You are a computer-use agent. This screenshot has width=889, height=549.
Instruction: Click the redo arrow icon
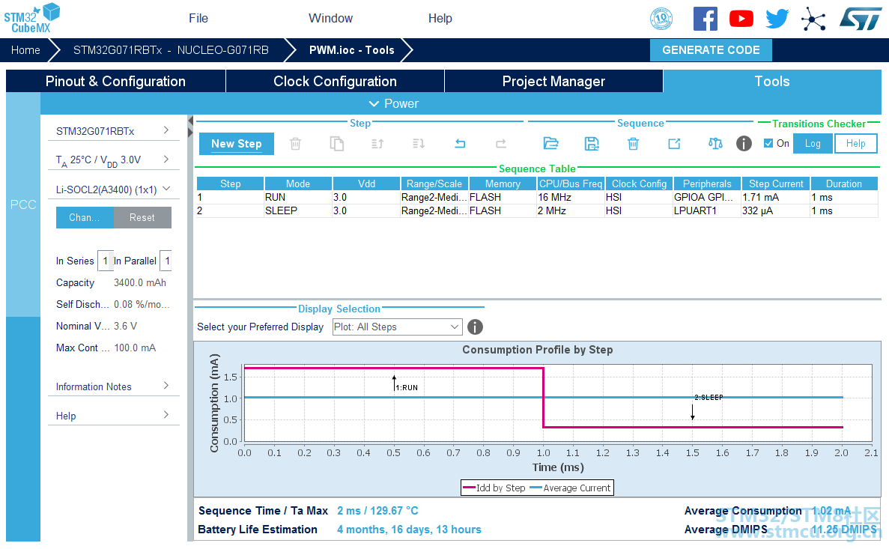(x=500, y=144)
